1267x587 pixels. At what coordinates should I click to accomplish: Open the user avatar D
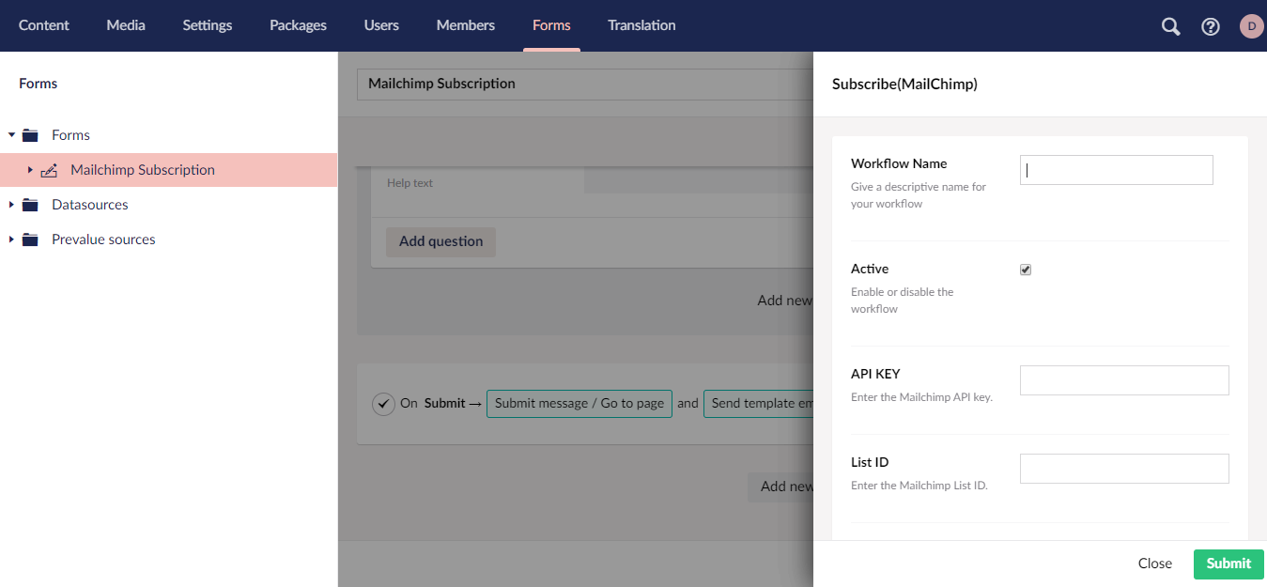tap(1251, 26)
